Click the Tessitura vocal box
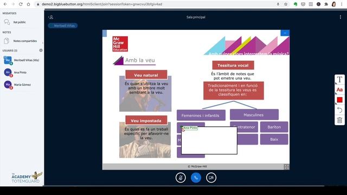This screenshot has height=195, width=347. click(x=233, y=65)
